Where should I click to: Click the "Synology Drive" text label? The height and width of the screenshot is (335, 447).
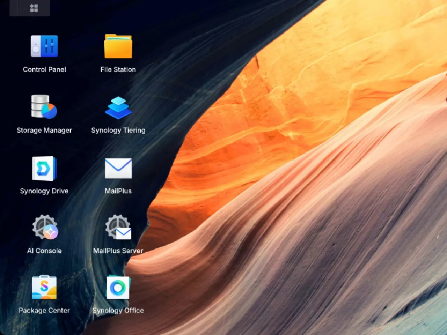44,191
